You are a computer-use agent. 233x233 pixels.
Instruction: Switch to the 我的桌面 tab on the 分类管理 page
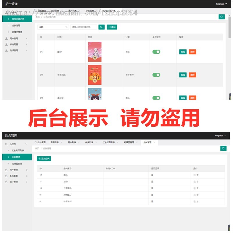[40, 142]
